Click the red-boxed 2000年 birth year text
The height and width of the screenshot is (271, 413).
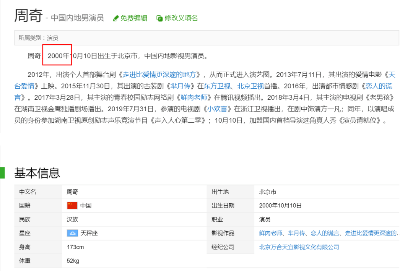57,55
